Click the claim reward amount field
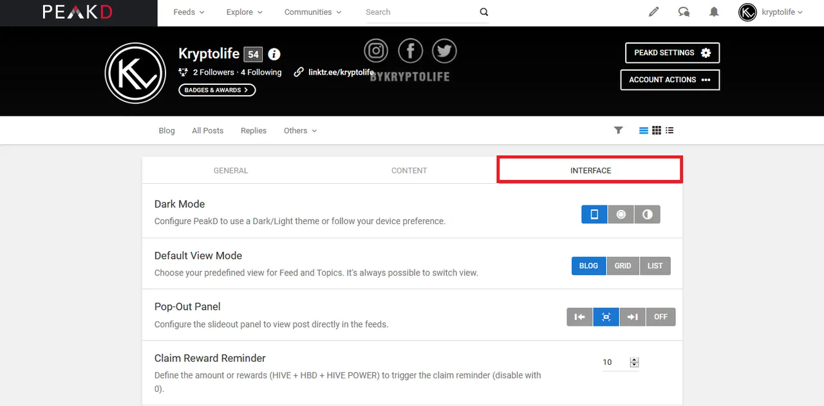The width and height of the screenshot is (824, 406). click(x=615, y=362)
